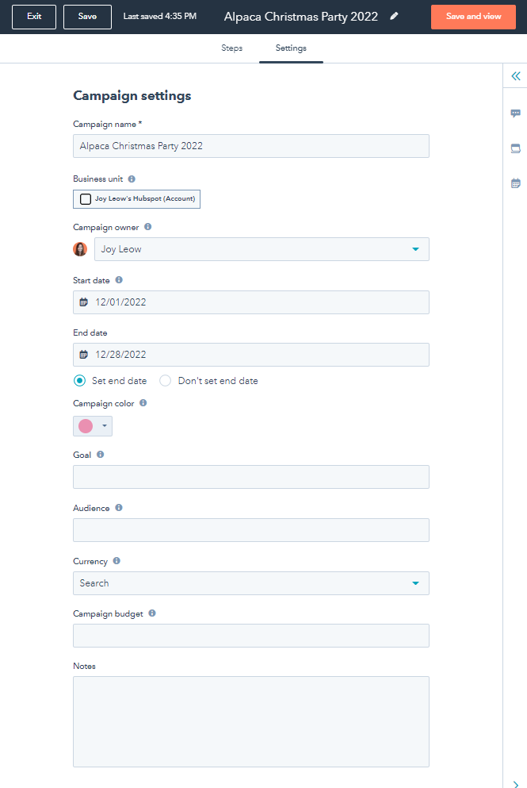Click the Save and view button
Viewport: 527px width, 788px height.
coord(473,17)
